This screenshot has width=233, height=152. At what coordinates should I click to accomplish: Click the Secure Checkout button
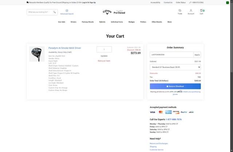point(175,86)
